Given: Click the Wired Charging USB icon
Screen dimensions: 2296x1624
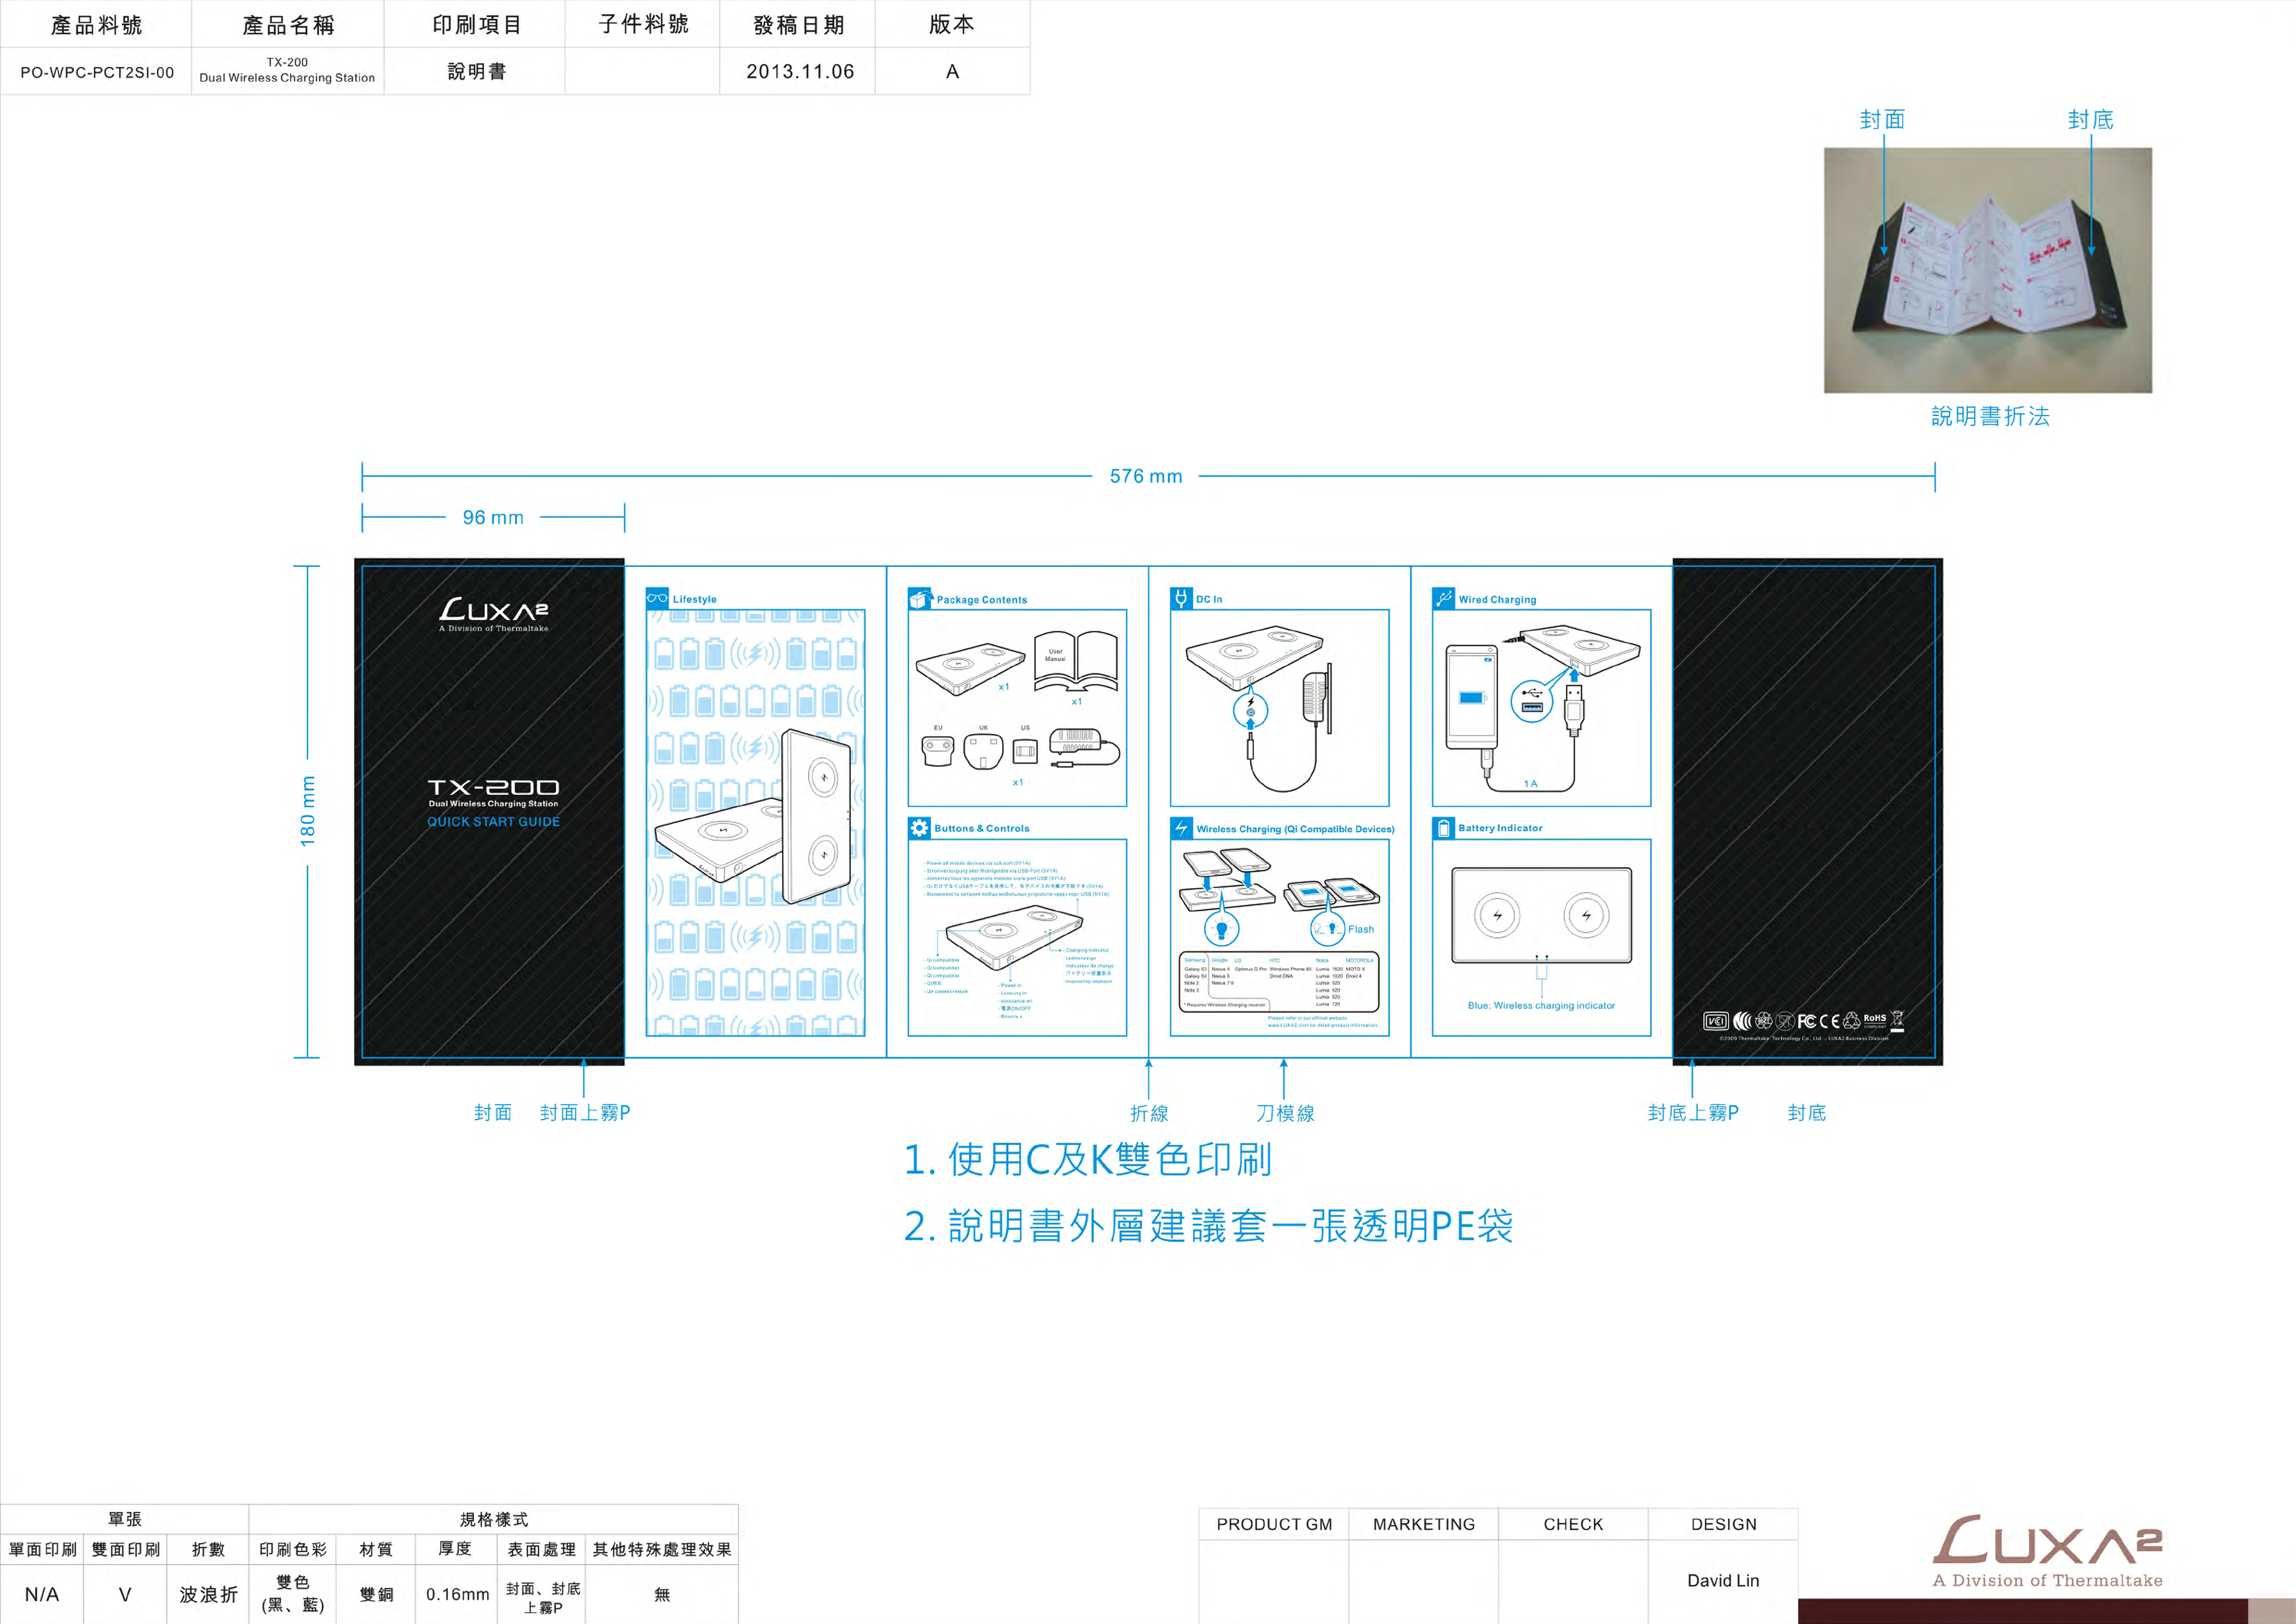Looking at the screenshot, I should (x=1443, y=598).
